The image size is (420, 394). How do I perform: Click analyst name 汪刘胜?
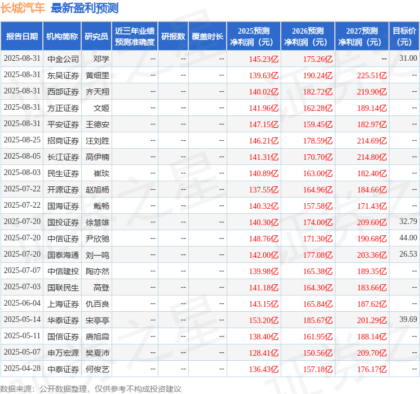point(97,141)
